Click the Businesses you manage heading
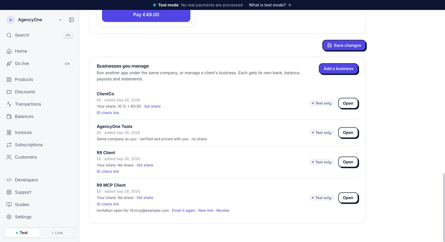Viewport: 445px width, 242px height. [x=123, y=66]
